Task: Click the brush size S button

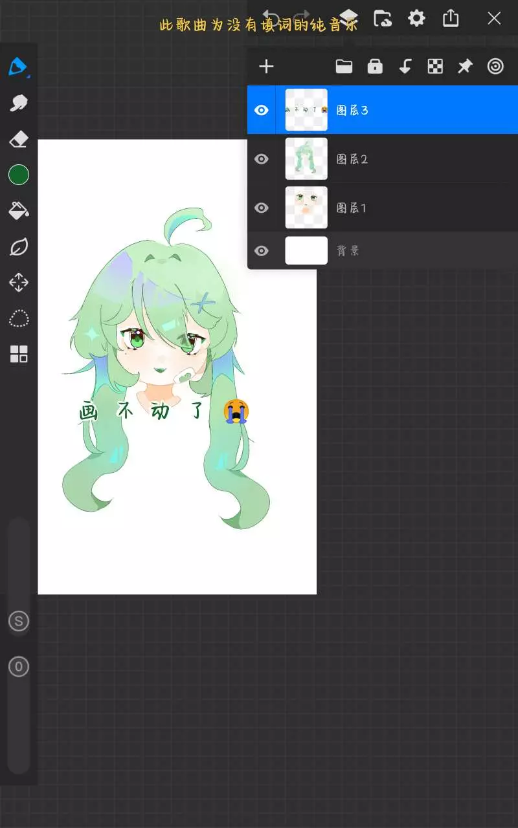Action: [18, 622]
